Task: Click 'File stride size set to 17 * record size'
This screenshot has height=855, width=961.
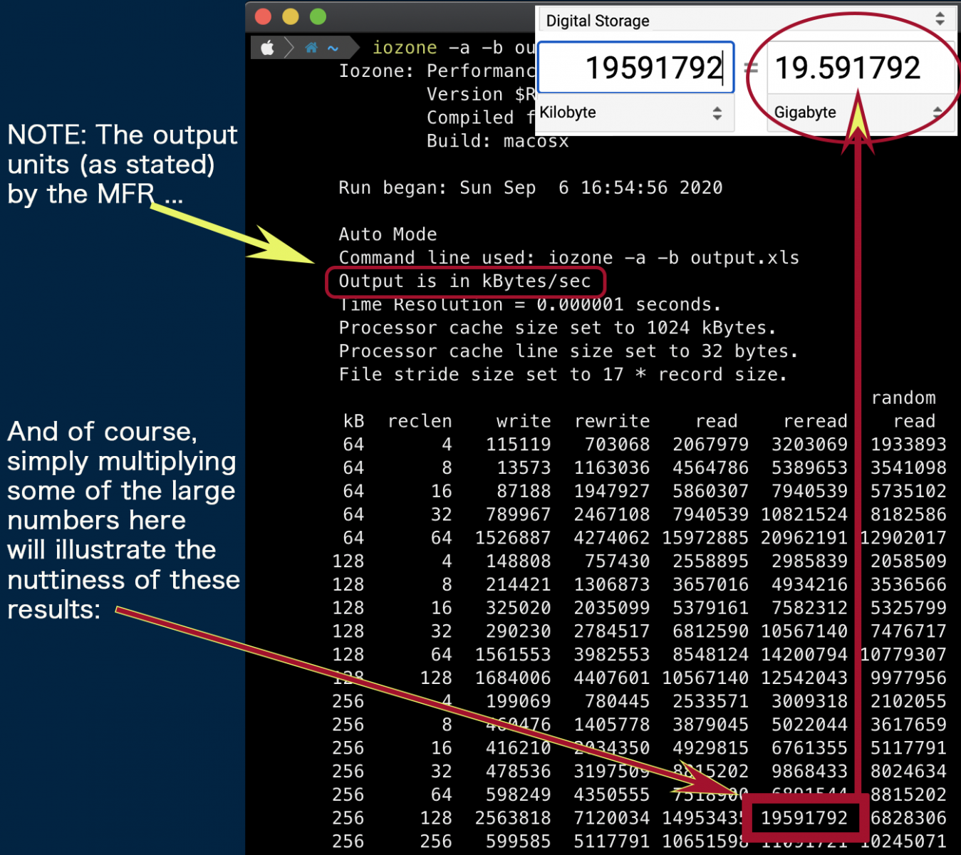Action: click(x=563, y=375)
